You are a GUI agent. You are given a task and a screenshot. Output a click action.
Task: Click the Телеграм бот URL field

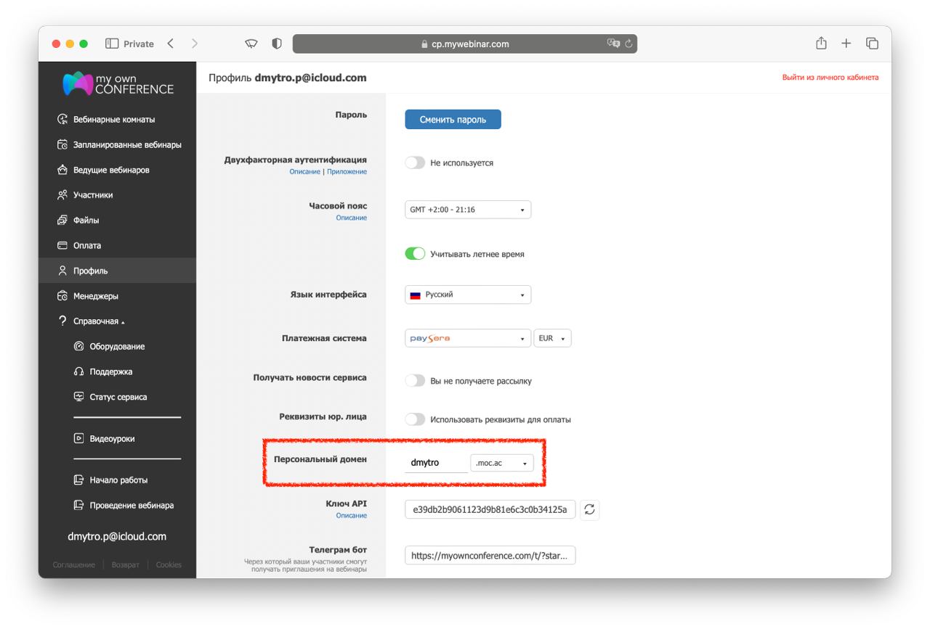click(490, 556)
